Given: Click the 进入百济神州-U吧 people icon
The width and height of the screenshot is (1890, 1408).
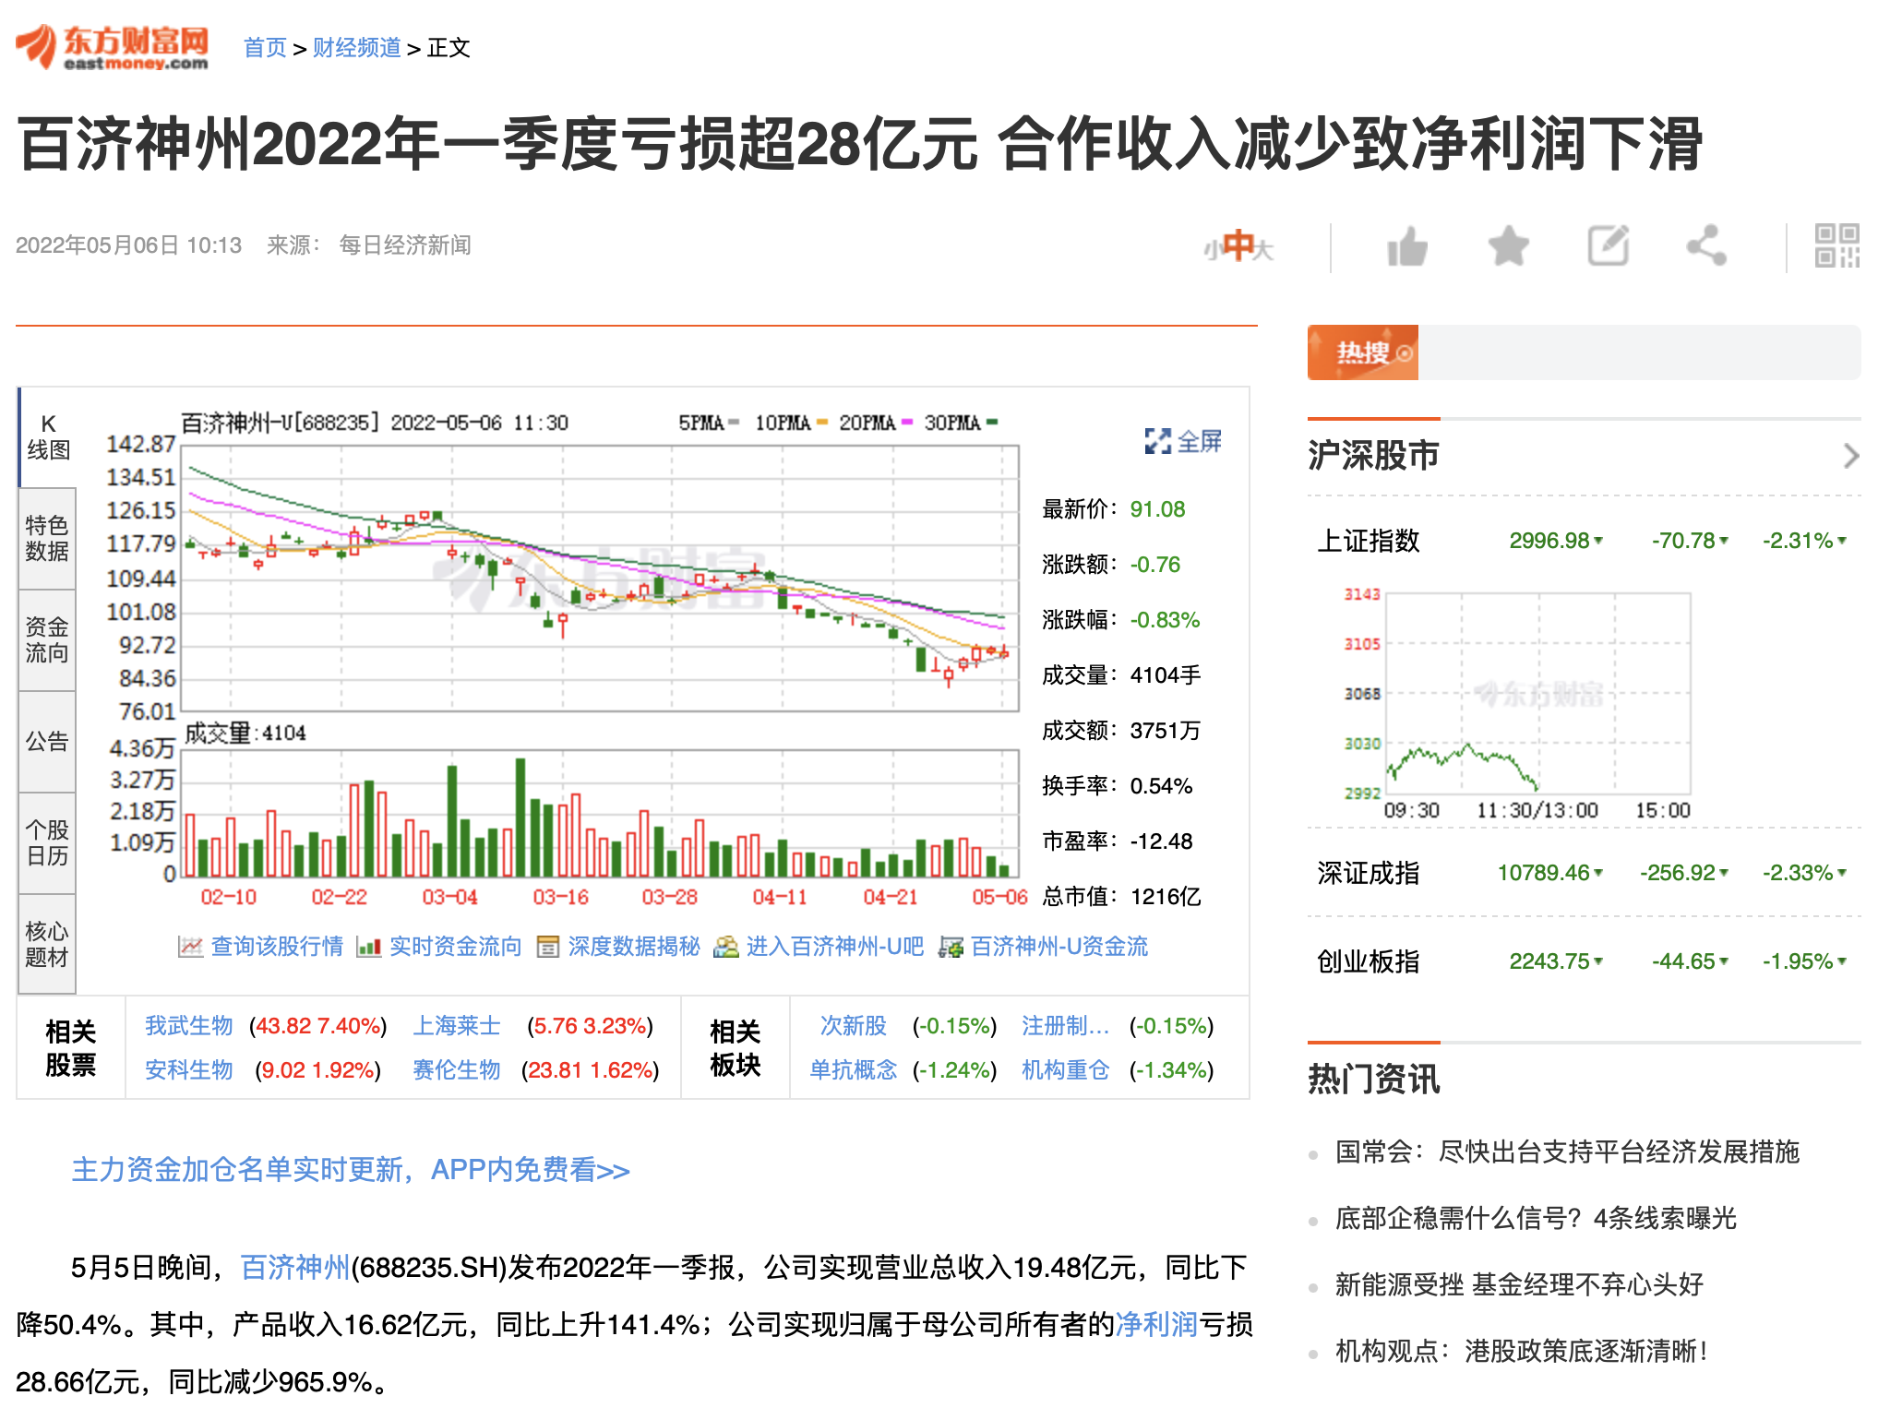Looking at the screenshot, I should coord(725,947).
